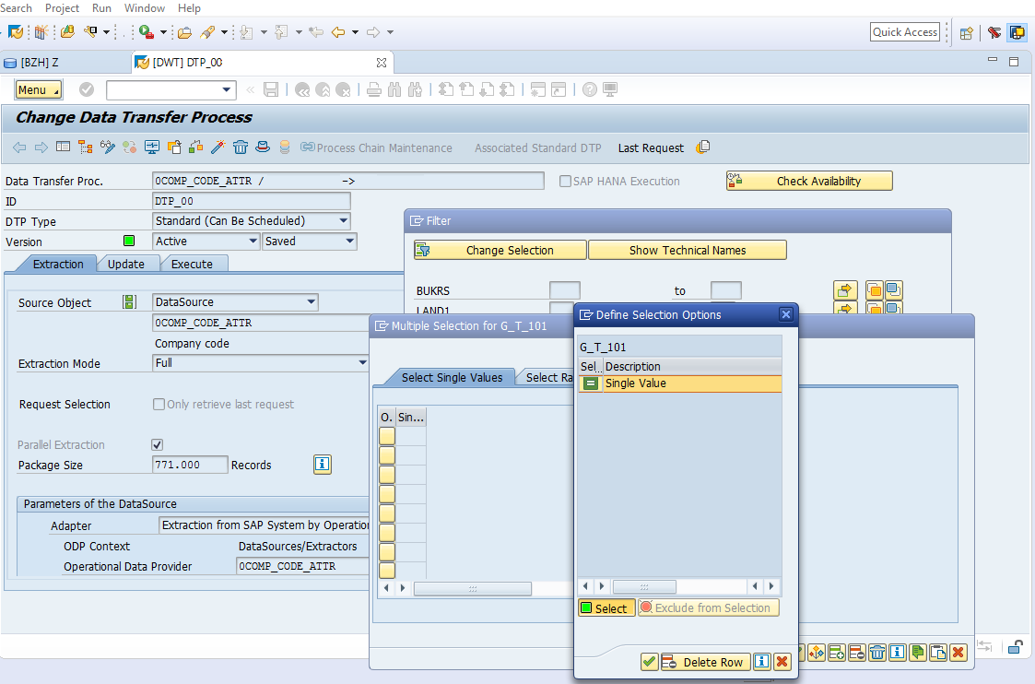Open the Version Active dropdown
Image resolution: width=1035 pixels, height=684 pixels.
pyautogui.click(x=253, y=241)
